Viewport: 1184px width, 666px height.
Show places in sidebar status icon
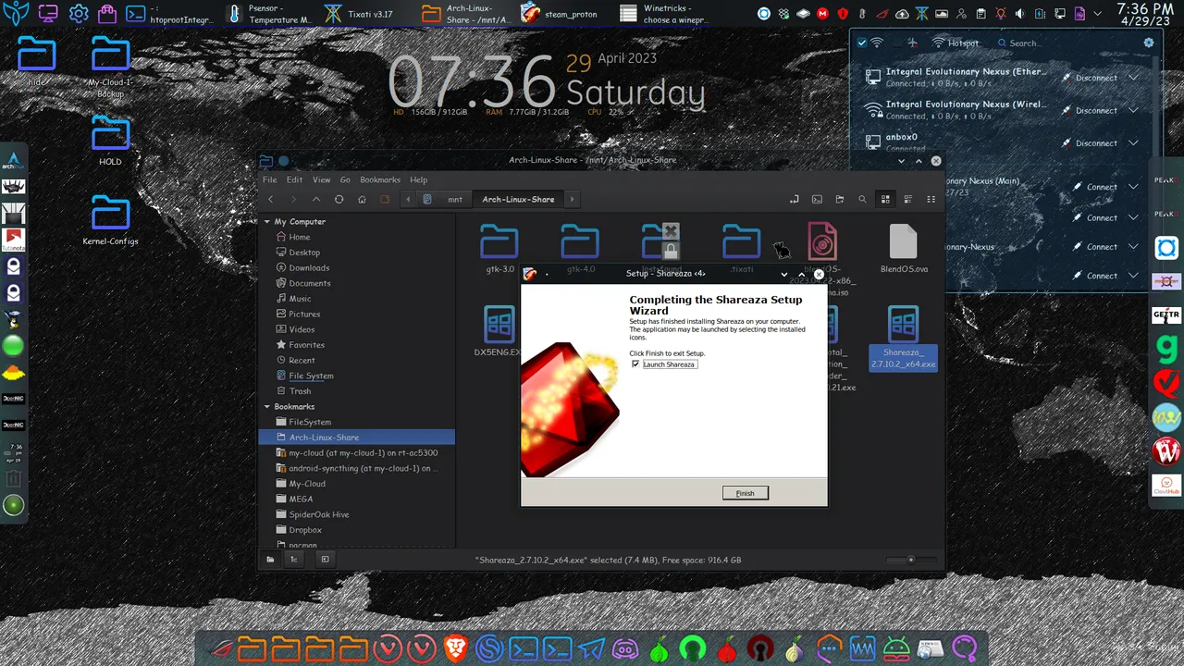click(x=270, y=560)
